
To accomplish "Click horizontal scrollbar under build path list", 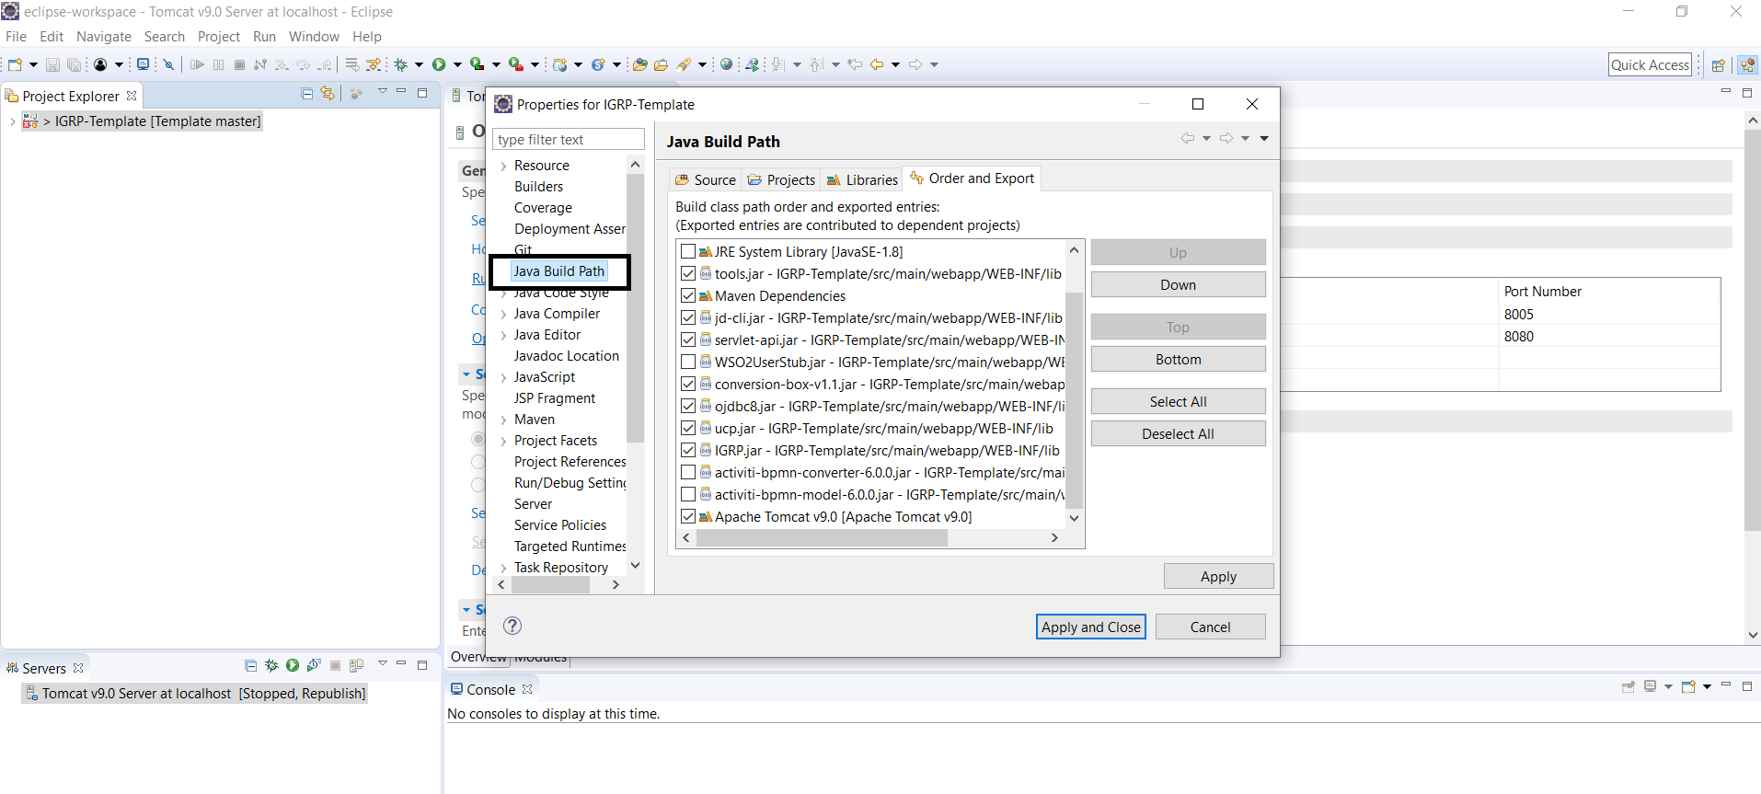I will [822, 538].
